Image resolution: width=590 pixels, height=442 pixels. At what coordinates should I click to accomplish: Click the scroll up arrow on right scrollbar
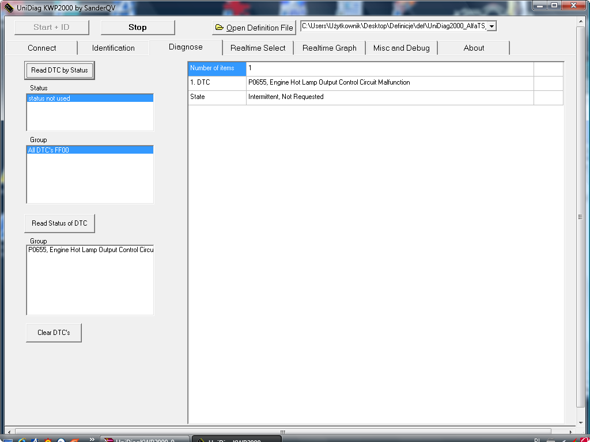click(x=581, y=21)
